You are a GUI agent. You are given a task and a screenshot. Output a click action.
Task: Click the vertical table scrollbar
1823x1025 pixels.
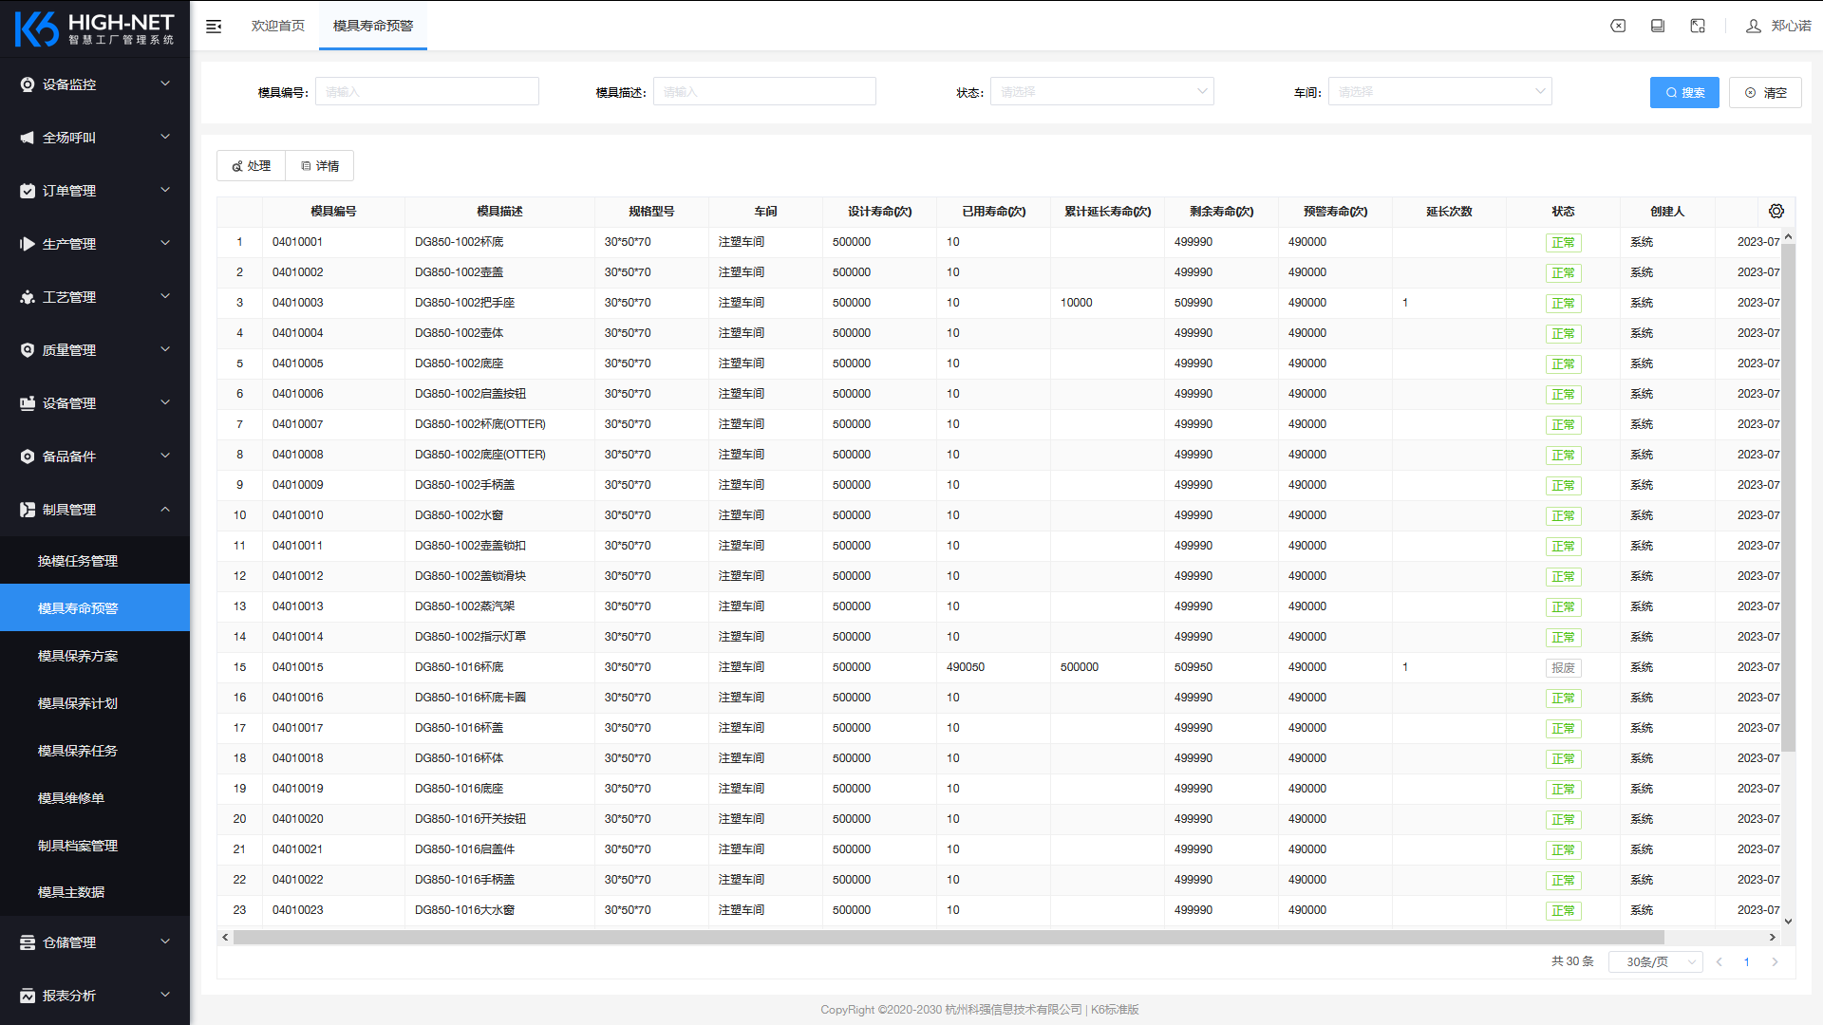(1788, 497)
